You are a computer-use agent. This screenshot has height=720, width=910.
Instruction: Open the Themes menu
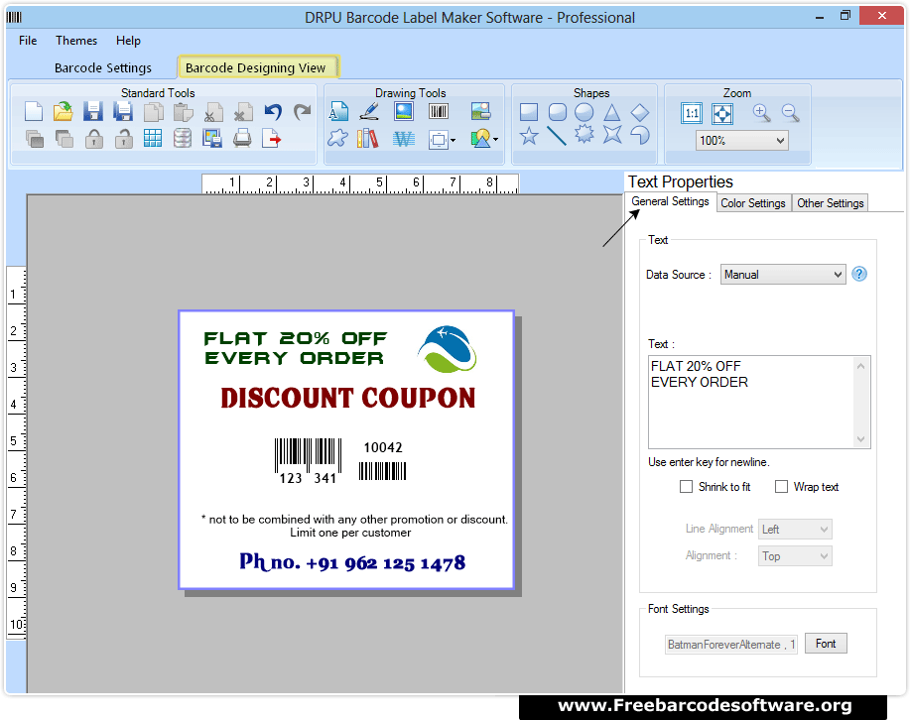point(76,41)
